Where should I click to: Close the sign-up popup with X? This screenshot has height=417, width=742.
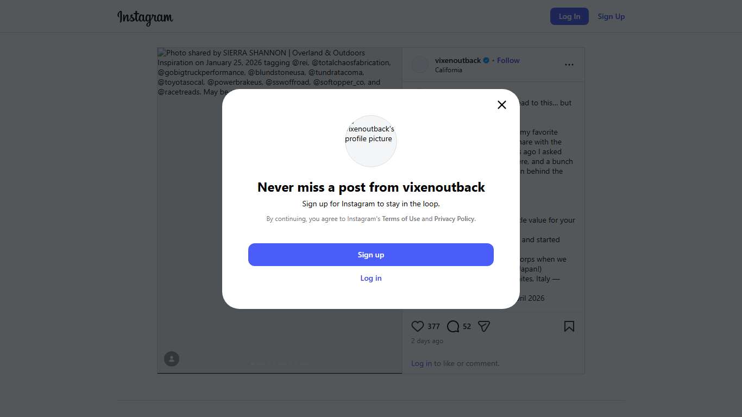click(x=502, y=105)
